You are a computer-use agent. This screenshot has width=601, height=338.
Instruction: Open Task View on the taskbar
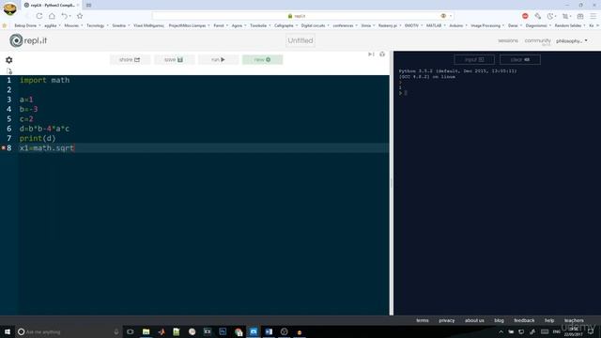click(131, 331)
